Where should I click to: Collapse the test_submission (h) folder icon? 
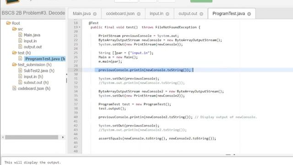tap(14, 65)
